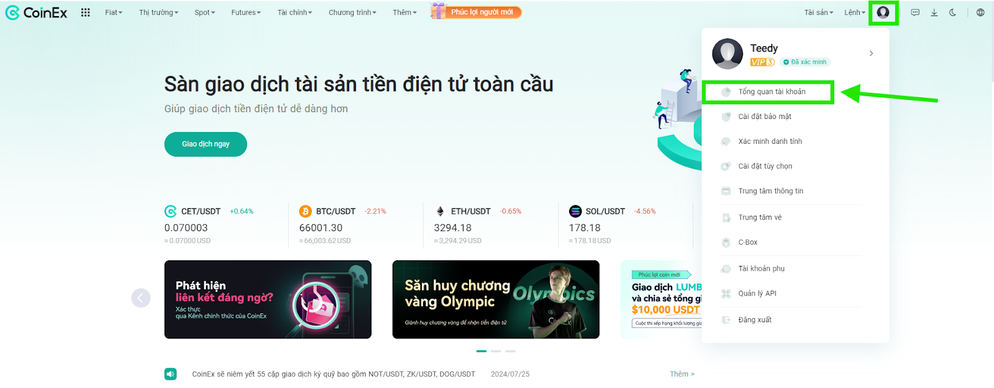Viewport: 994px width, 388px height.
Task: Expand the Fiat dropdown menu
Action: coord(114,12)
